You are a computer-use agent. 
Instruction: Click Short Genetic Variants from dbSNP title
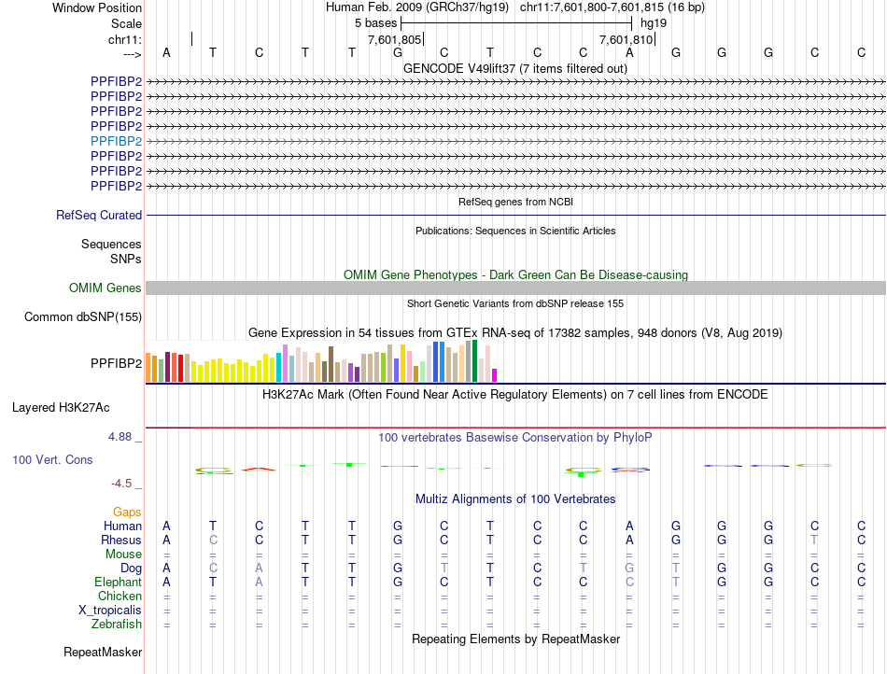pyautogui.click(x=515, y=303)
